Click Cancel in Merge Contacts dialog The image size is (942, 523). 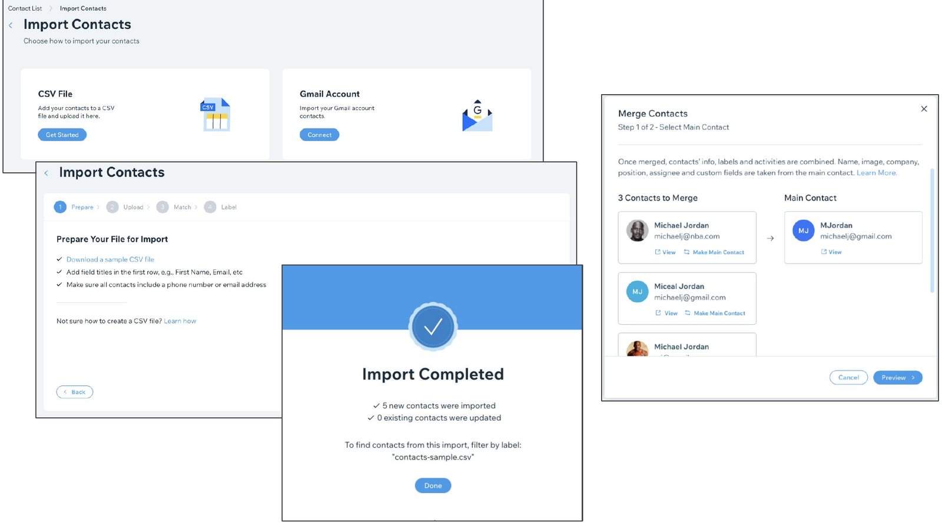848,378
